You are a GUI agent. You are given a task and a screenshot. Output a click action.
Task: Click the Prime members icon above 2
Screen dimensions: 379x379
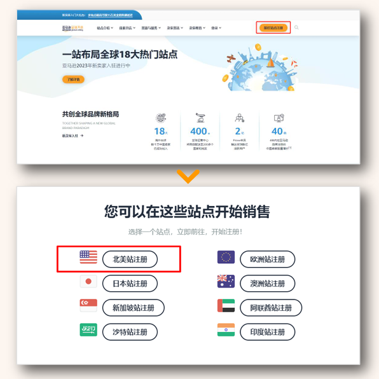[240, 118]
